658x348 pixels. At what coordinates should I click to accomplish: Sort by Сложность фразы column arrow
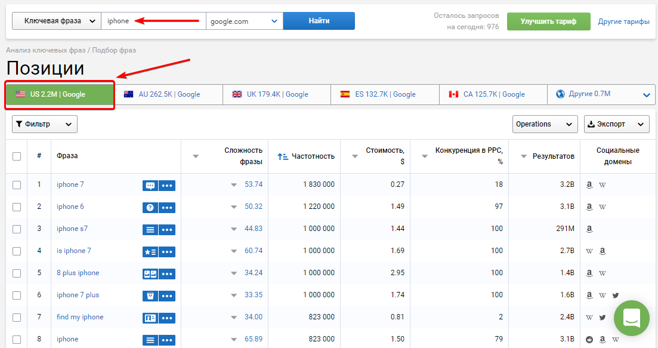coord(196,156)
